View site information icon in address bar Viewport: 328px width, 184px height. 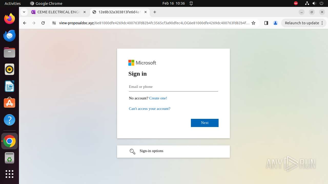(x=54, y=23)
